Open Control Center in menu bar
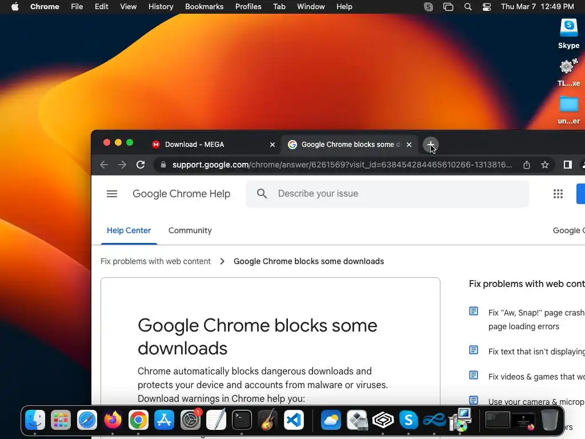585x439 pixels. 487,7
